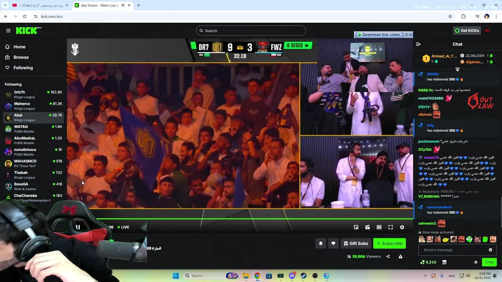Click Get KICKs button
The height and width of the screenshot is (282, 502).
(x=467, y=31)
